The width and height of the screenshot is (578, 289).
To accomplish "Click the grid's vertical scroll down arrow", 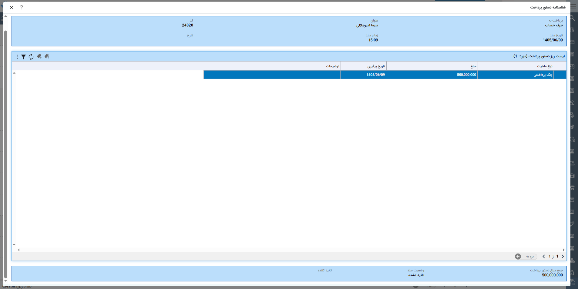I will [14, 245].
